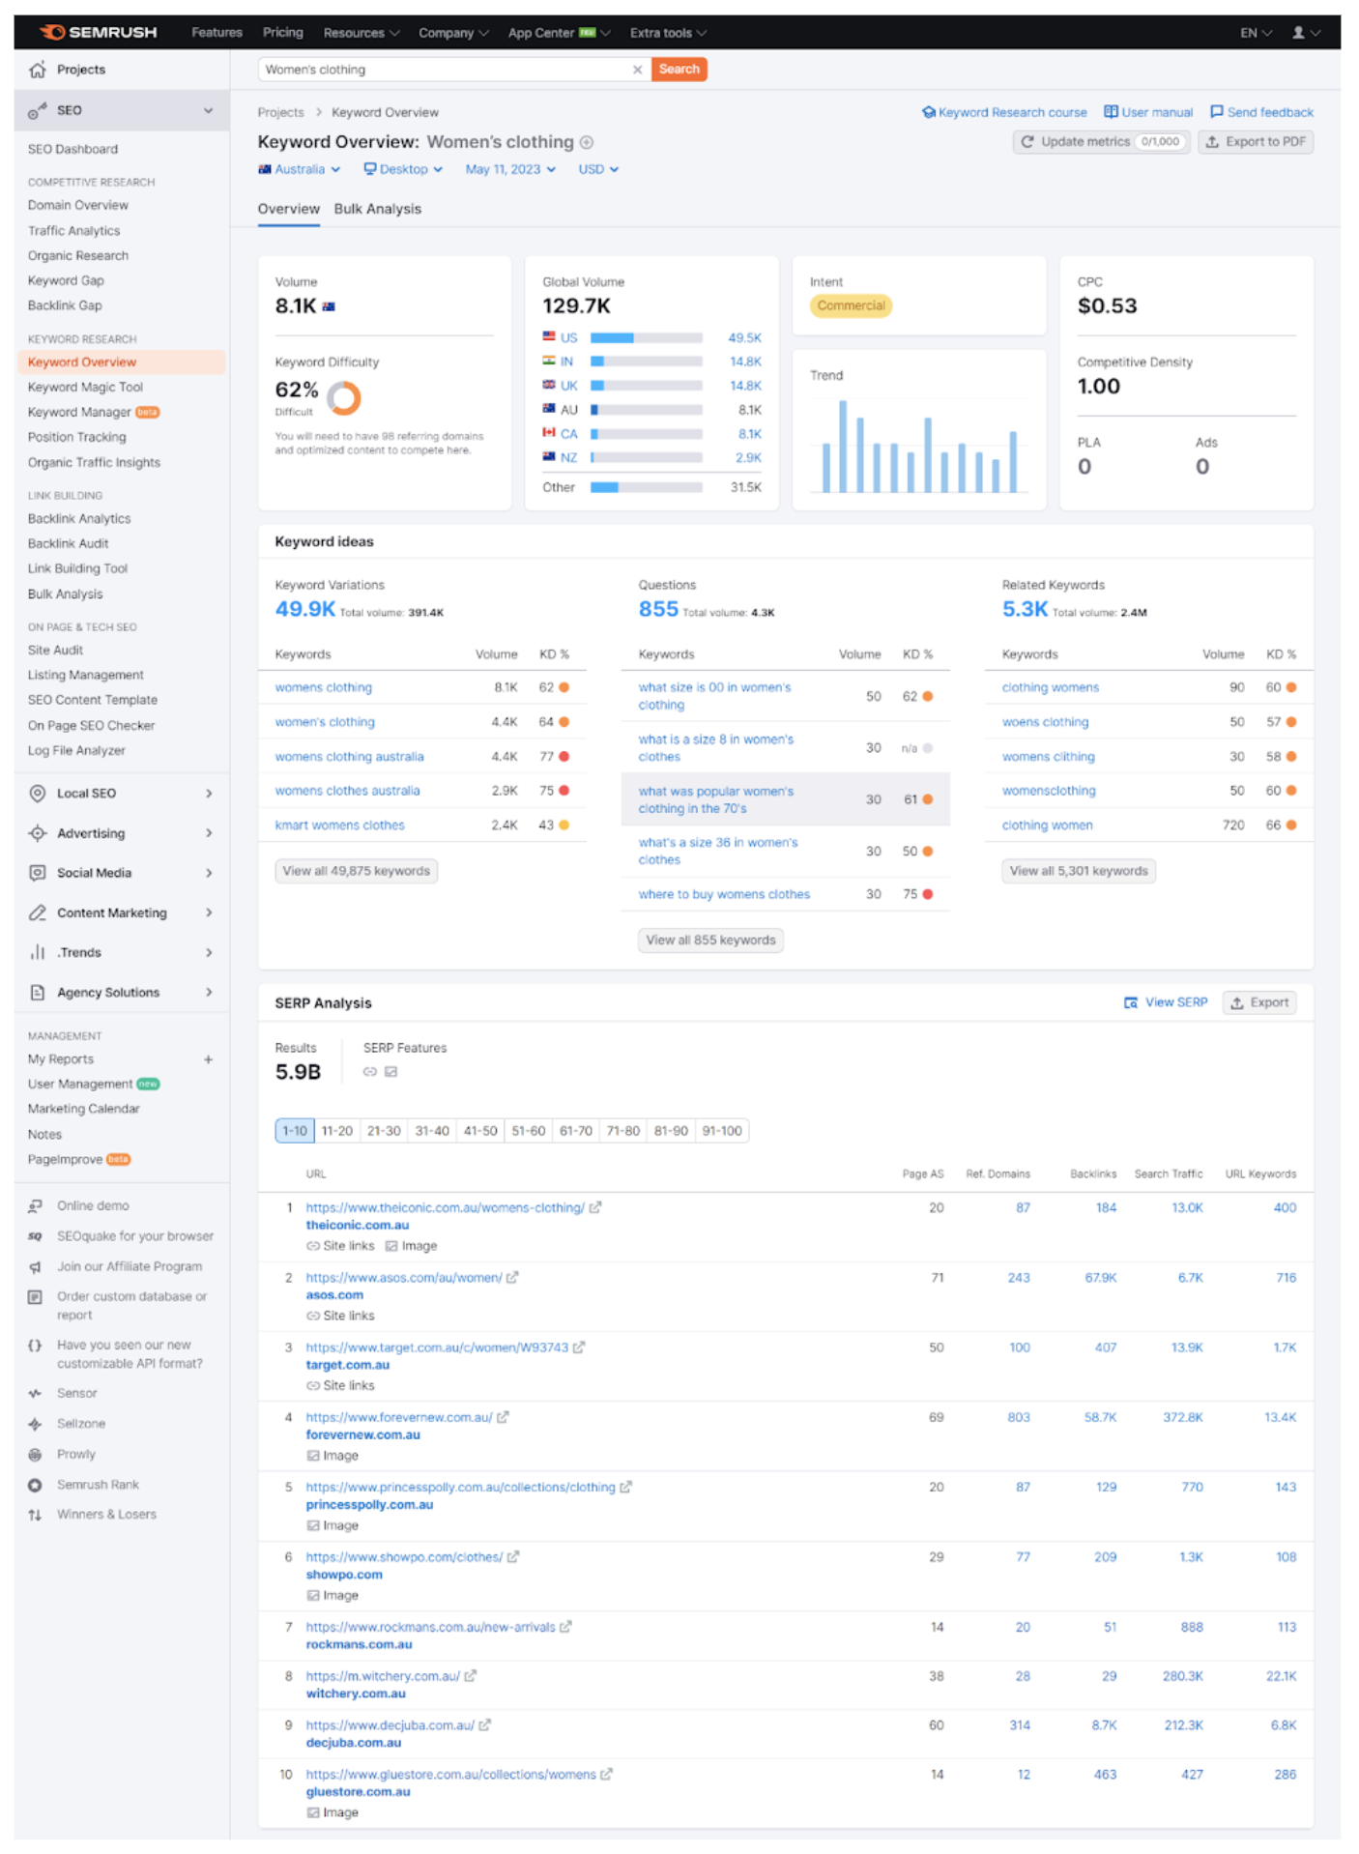Click View all 855 keywords button

pos(710,940)
